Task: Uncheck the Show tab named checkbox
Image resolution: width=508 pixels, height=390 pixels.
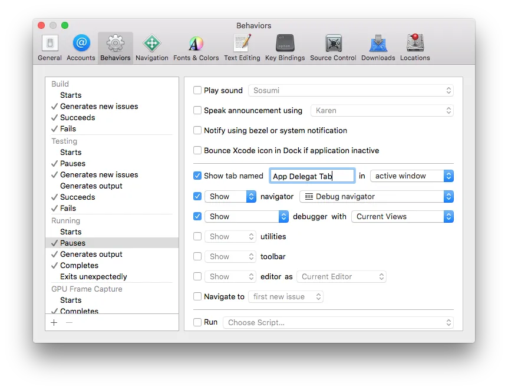Action: [197, 176]
